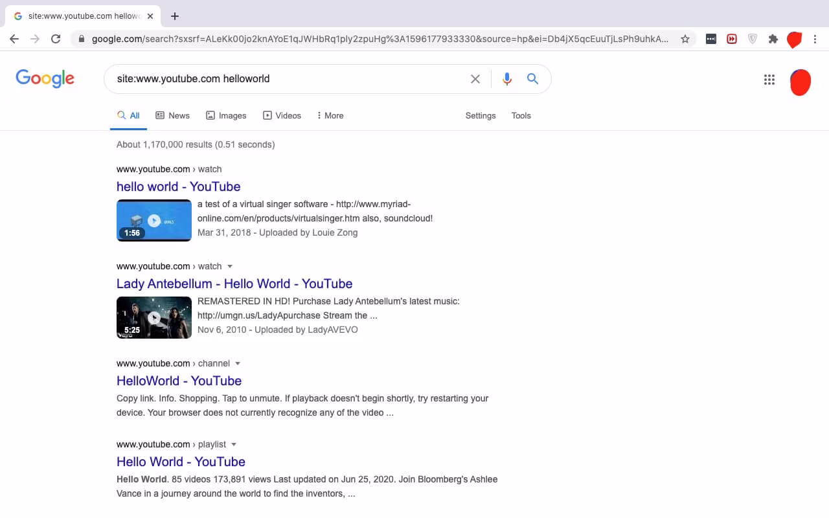The image size is (829, 518).
Task: Click the browser address bar URL
Action: (x=380, y=39)
